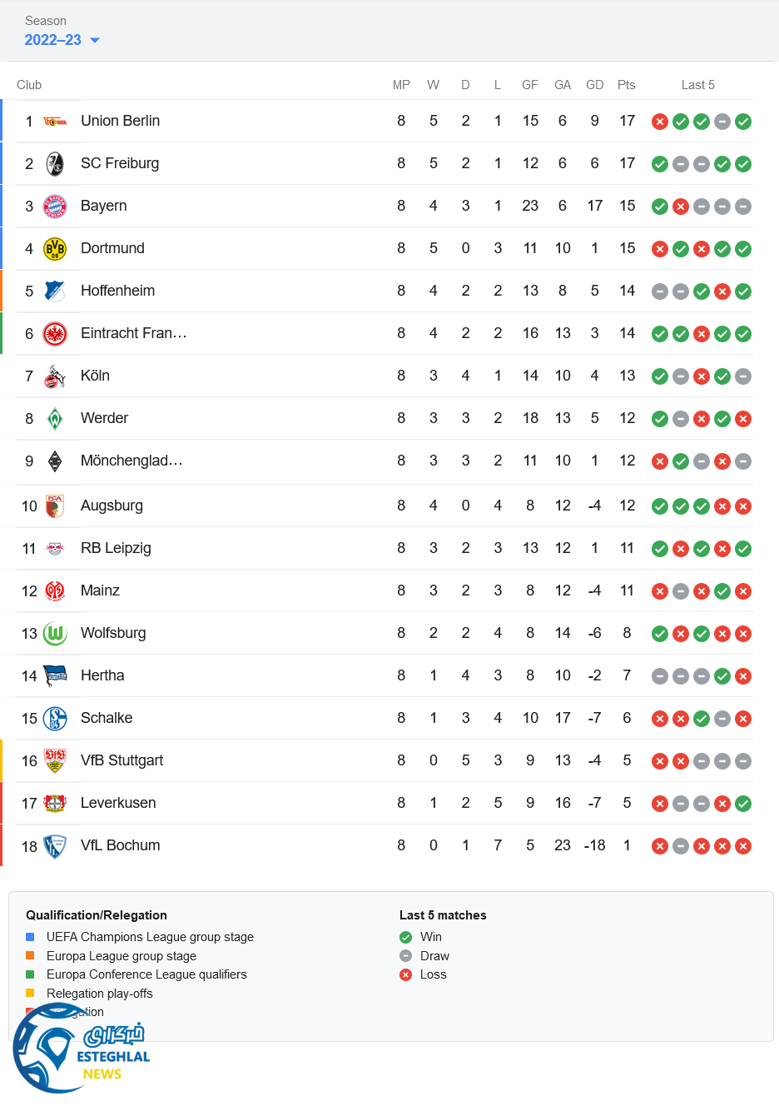Click the Union Berlin club crest
Viewport: 779px width, 1116px height.
(55, 122)
